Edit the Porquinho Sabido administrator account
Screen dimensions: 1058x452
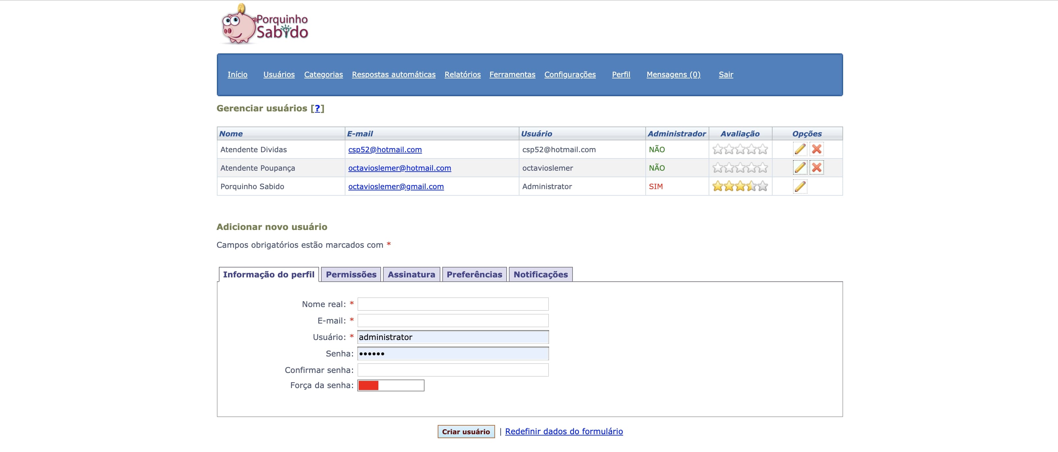coord(800,186)
